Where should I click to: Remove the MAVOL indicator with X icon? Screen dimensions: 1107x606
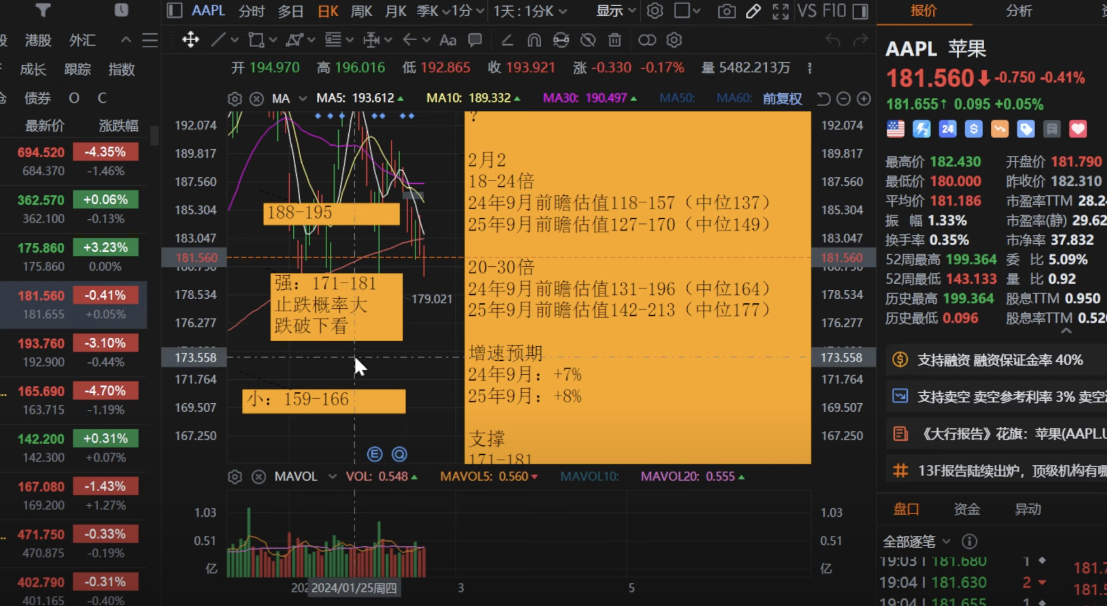(258, 477)
